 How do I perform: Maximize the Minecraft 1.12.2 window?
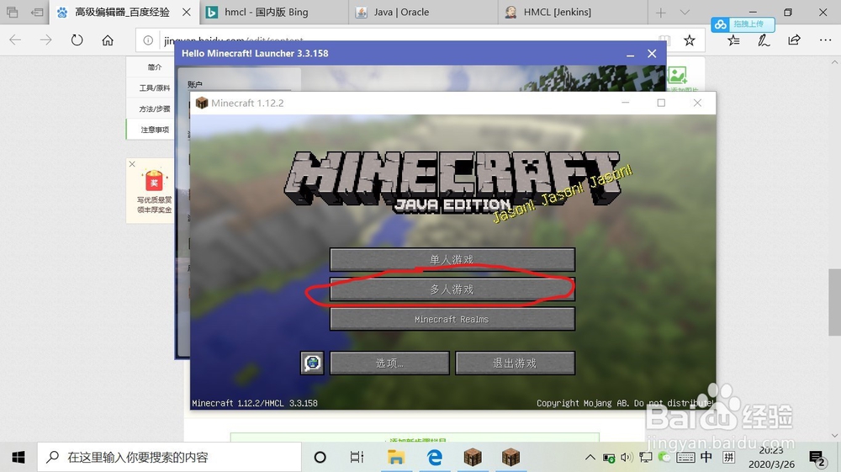[661, 103]
